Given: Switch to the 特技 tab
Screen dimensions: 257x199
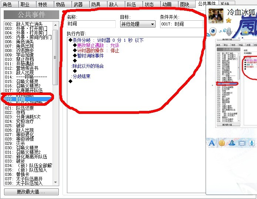Looking at the screenshot, I should 45,4.
